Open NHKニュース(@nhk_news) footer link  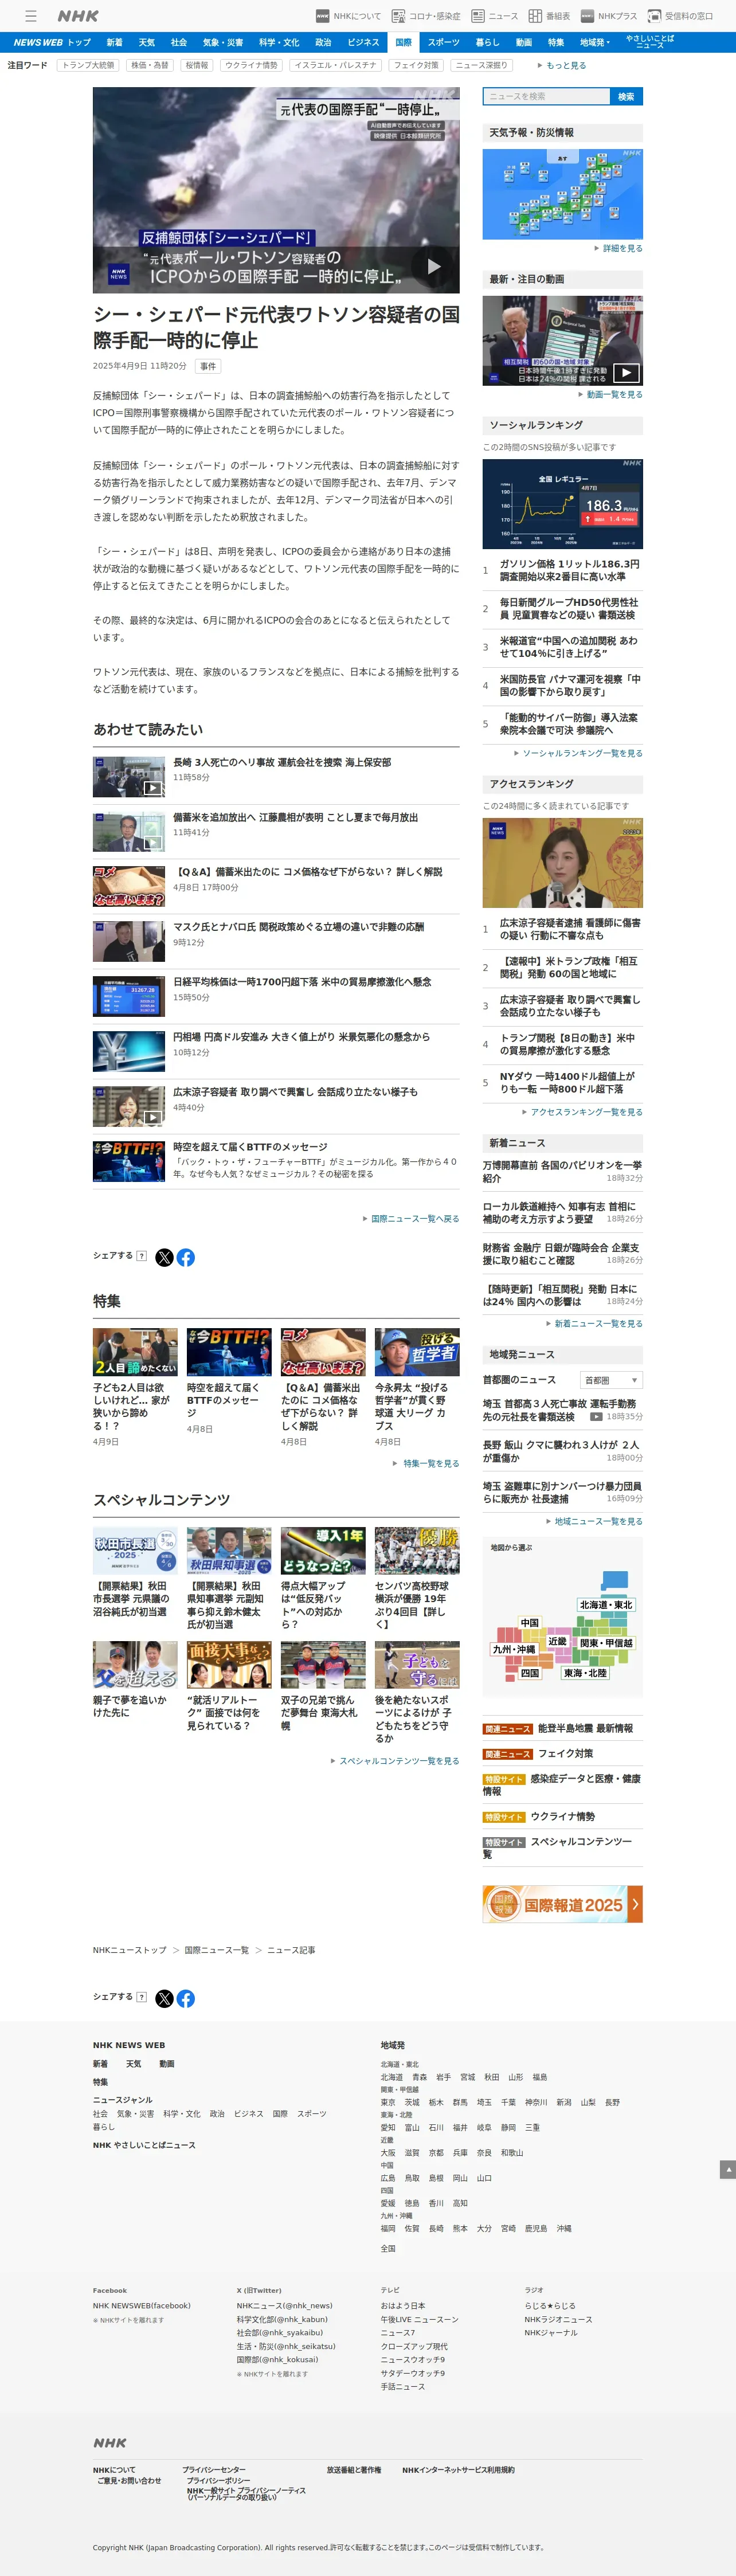tap(284, 2306)
